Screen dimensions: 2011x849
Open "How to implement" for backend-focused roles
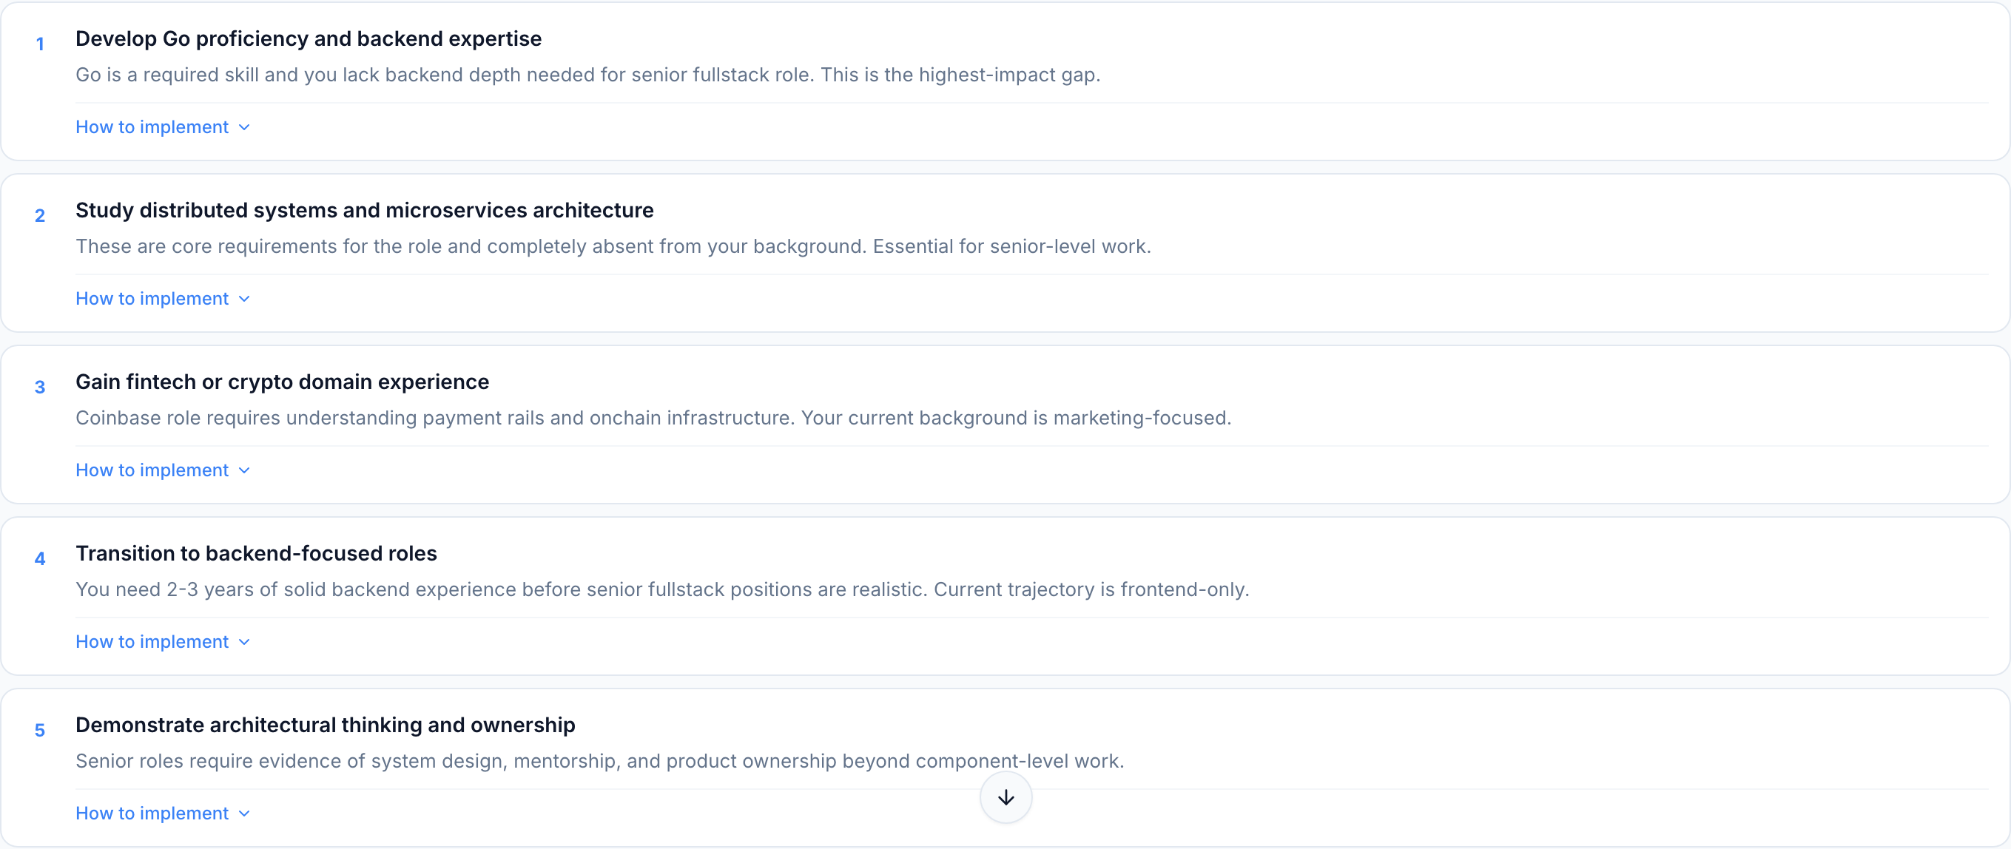pyautogui.click(x=152, y=642)
